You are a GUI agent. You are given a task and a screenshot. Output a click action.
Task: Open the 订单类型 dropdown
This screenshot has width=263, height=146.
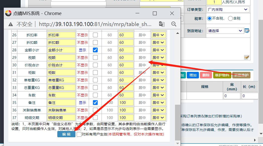click(228, 10)
